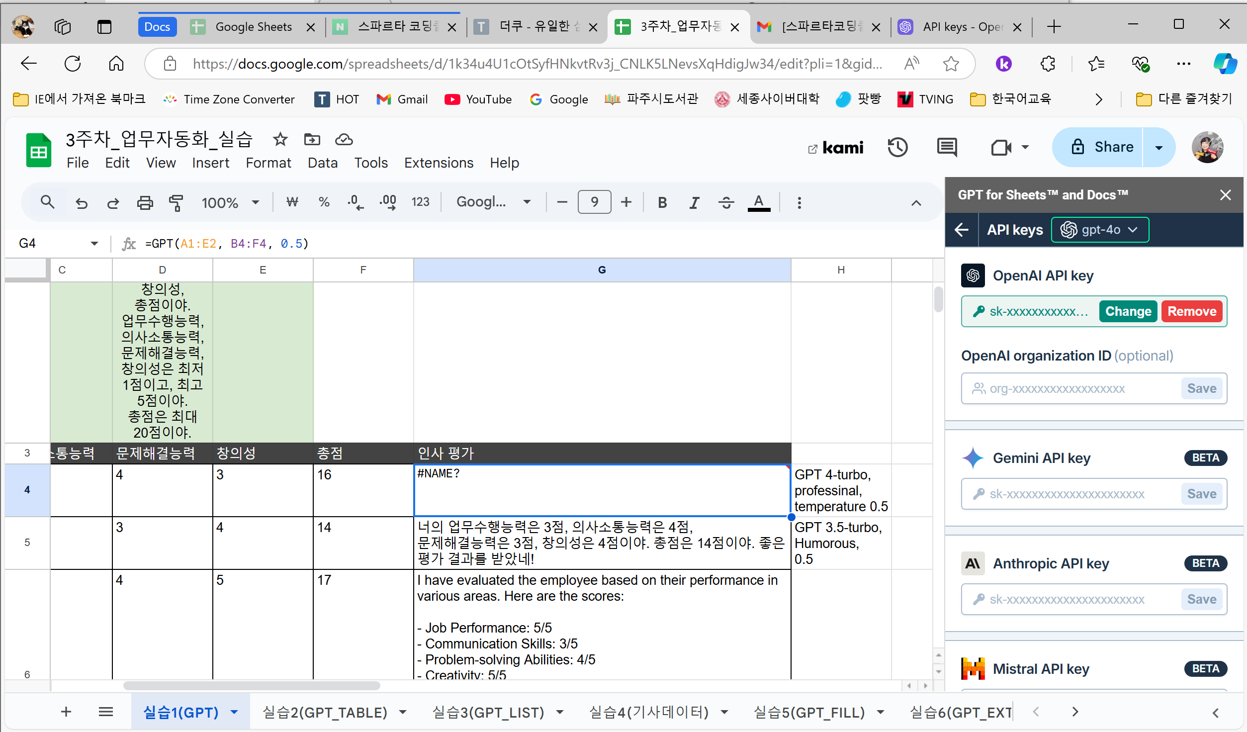Increase decimal places button
This screenshot has width=1247, height=732.
pyautogui.click(x=388, y=202)
